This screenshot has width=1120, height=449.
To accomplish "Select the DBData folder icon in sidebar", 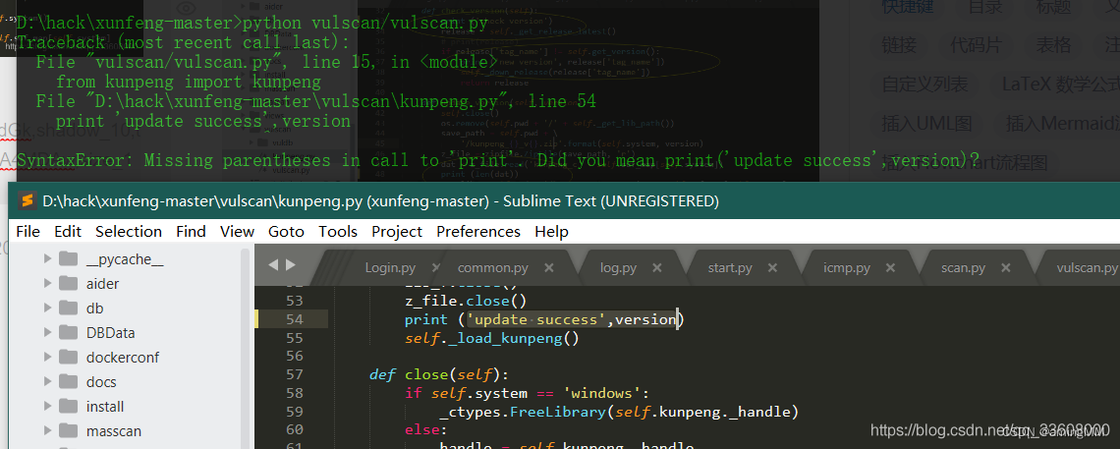I will click(69, 333).
